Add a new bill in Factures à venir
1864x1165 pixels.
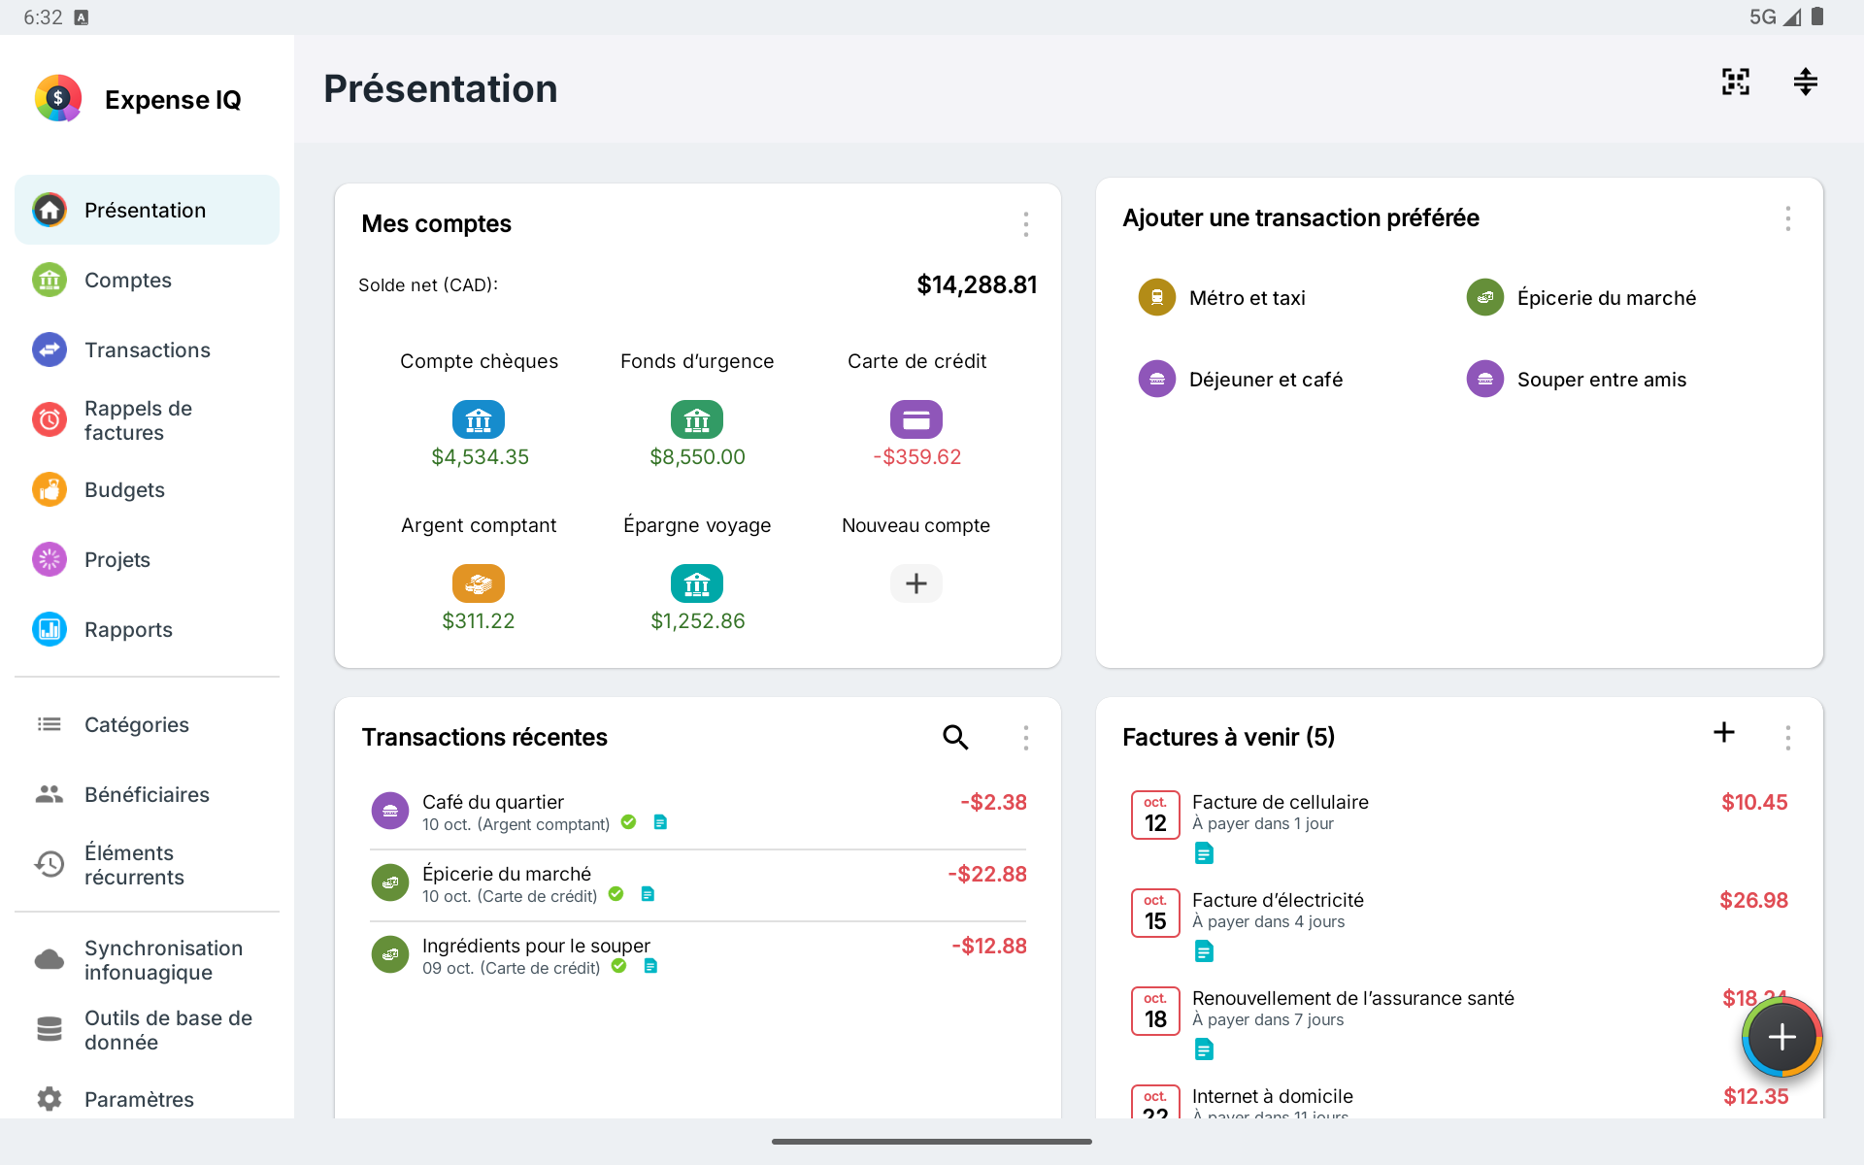click(1724, 732)
